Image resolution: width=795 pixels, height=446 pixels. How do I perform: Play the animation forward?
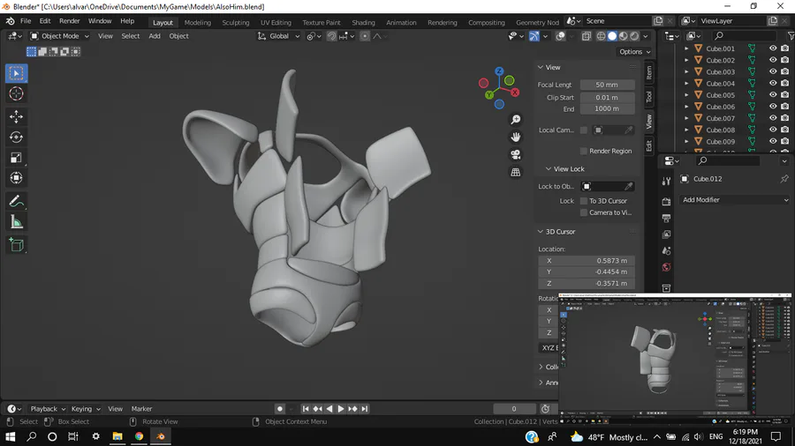click(341, 409)
